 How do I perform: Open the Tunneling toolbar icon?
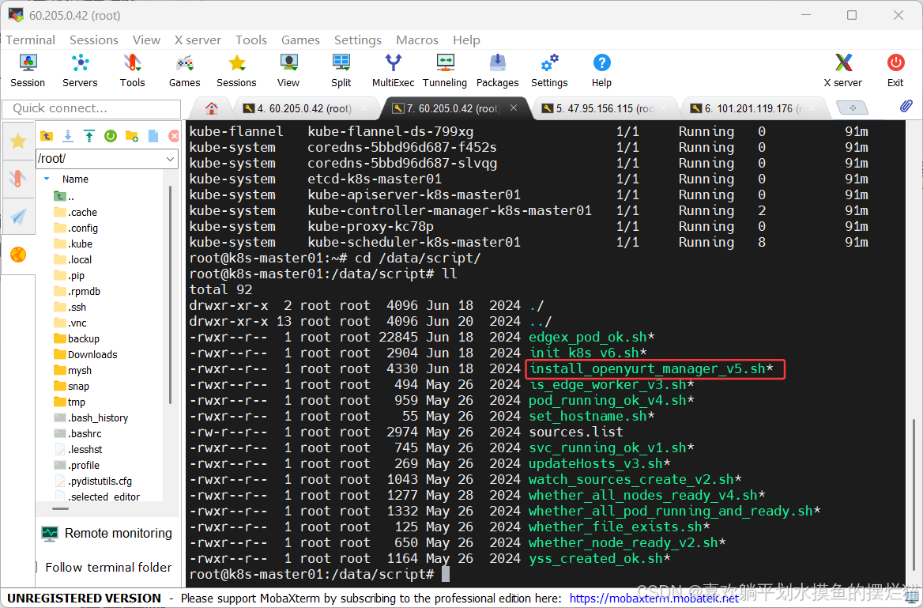point(445,70)
